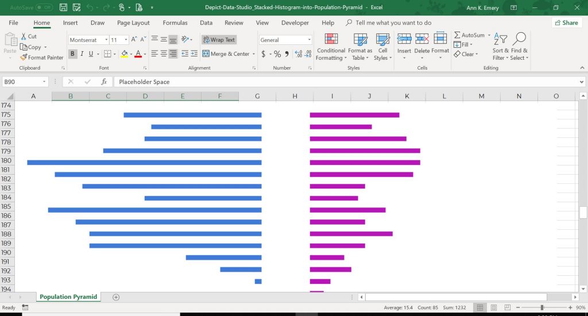Open the font size 11 dropdown

(126, 40)
